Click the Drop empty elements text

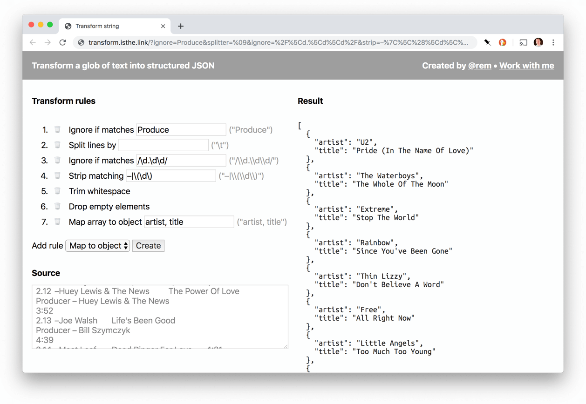[109, 207]
